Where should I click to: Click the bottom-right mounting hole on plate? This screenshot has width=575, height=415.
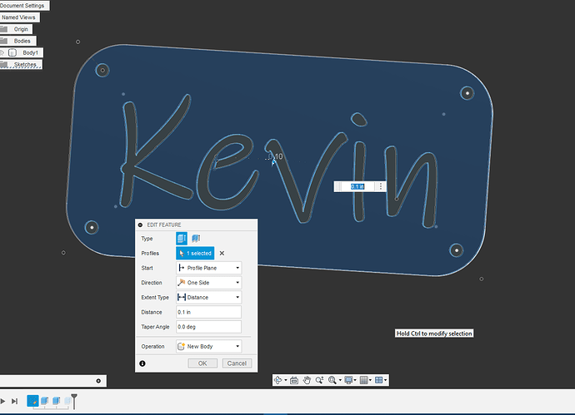coord(456,250)
